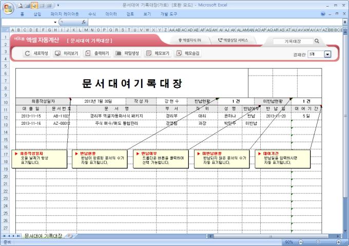
Task: Click the 최종작성일자 comment note box
Action: pyautogui.click(x=39, y=159)
